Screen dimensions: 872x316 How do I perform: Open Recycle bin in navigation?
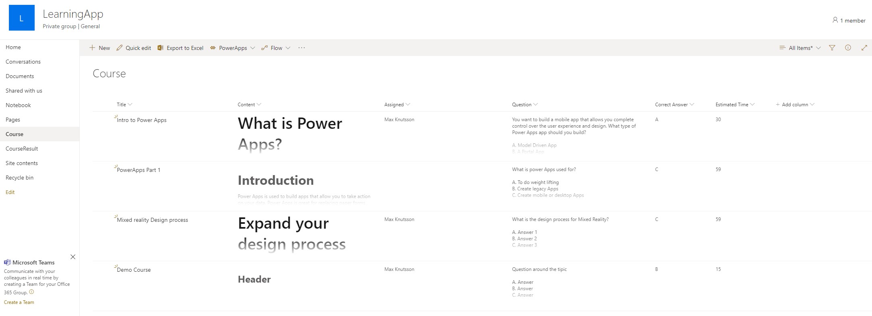coord(19,178)
